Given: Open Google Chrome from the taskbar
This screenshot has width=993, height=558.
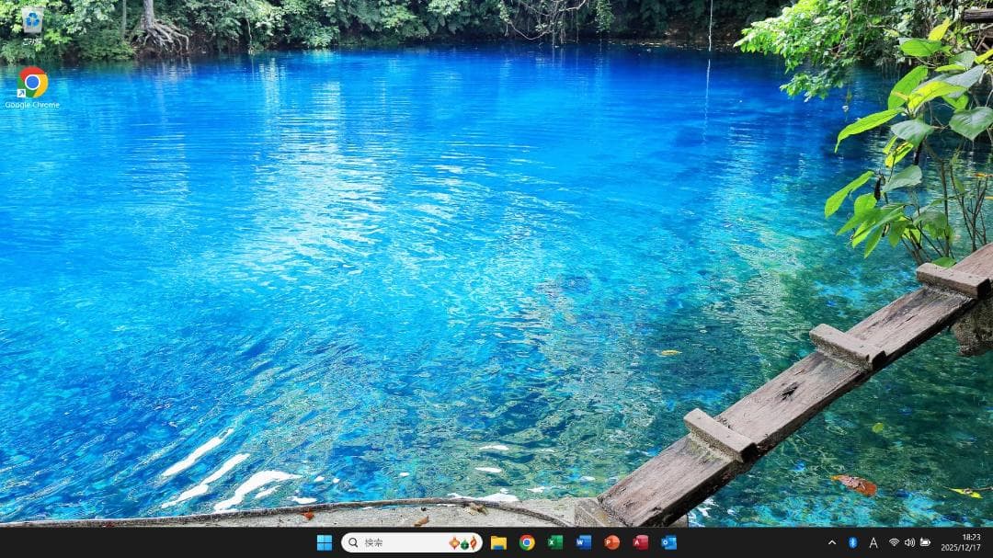Looking at the screenshot, I should pos(526,542).
